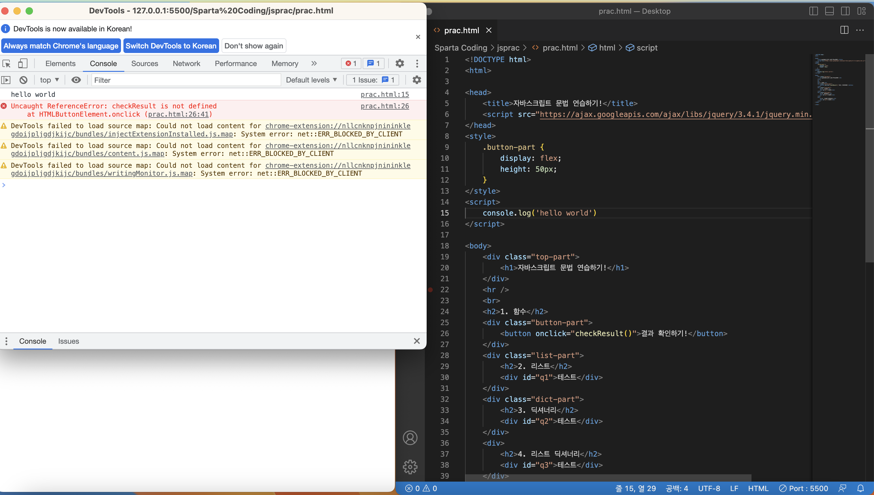This screenshot has width=874, height=495.
Task: Open prac.html:26 source link on error row
Action: coord(385,106)
